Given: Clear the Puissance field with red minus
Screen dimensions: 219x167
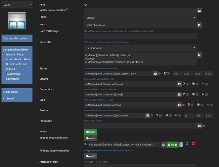Looking at the screenshot, I should (204, 126).
